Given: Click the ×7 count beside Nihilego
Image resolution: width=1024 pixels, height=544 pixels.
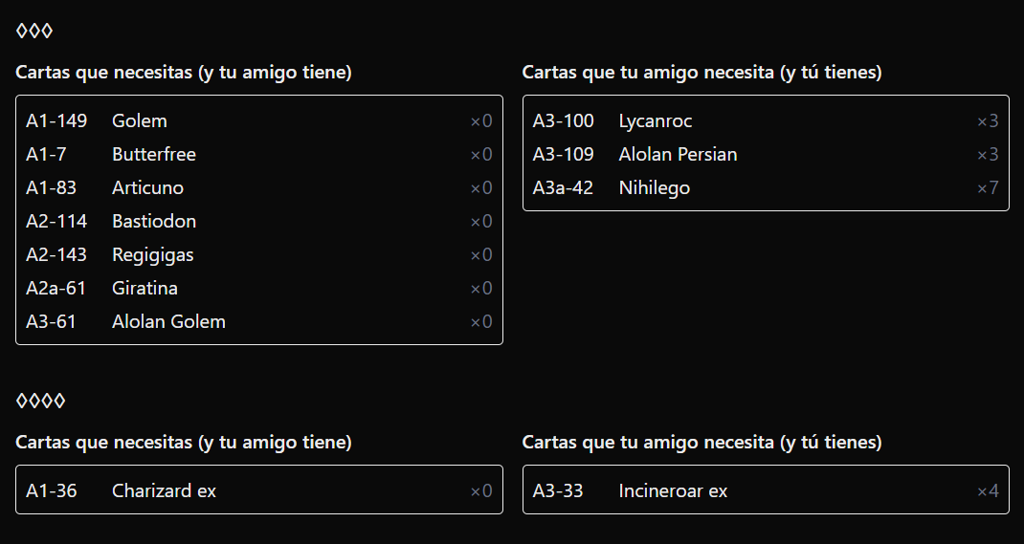Looking at the screenshot, I should tap(988, 187).
